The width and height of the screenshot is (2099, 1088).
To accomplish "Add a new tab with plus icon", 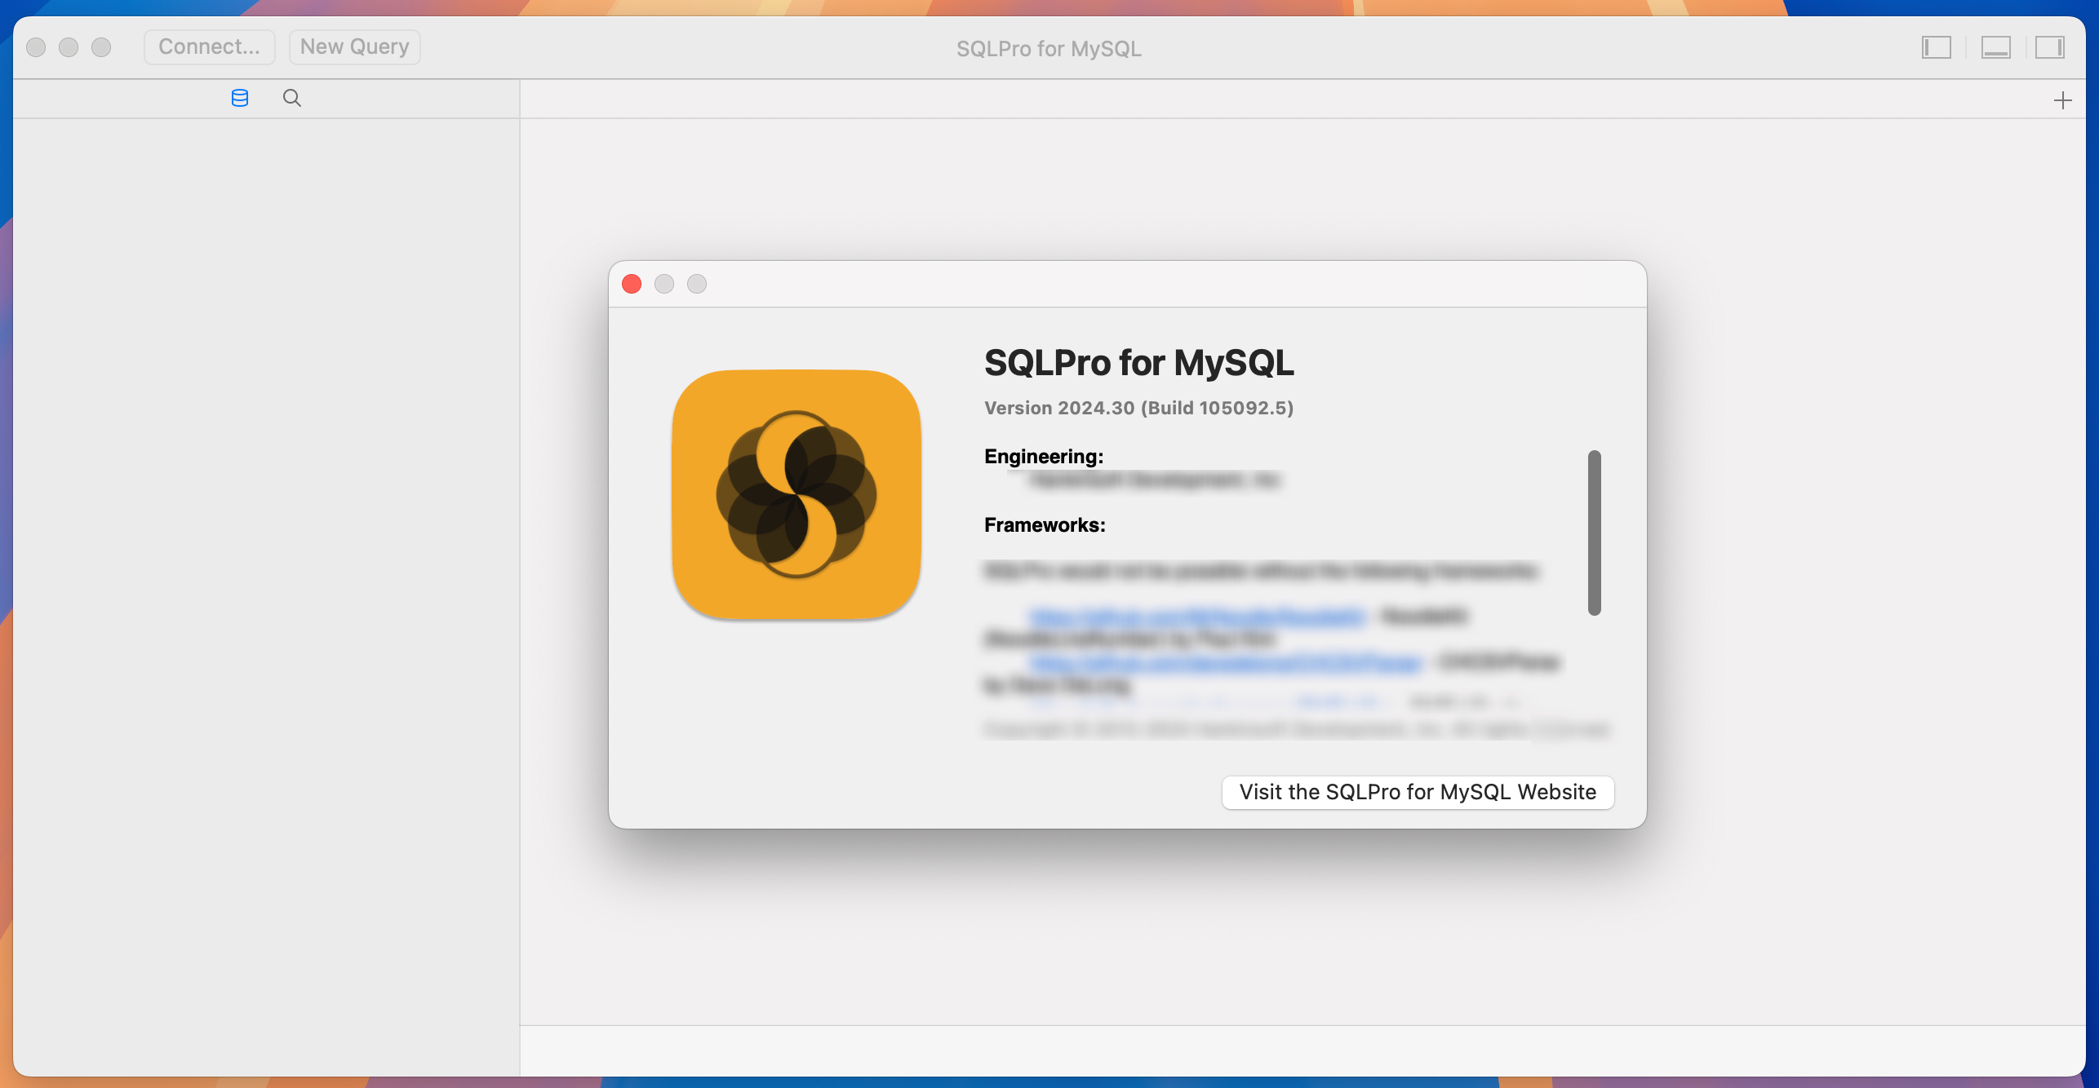I will pos(2062,100).
